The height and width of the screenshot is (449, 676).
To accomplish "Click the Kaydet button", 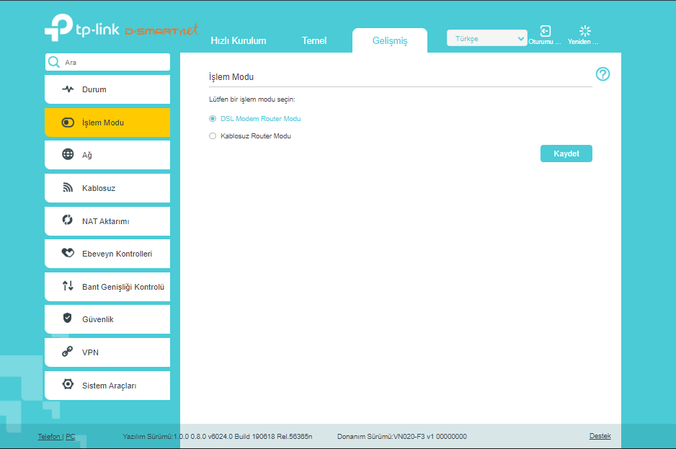I will pos(566,154).
